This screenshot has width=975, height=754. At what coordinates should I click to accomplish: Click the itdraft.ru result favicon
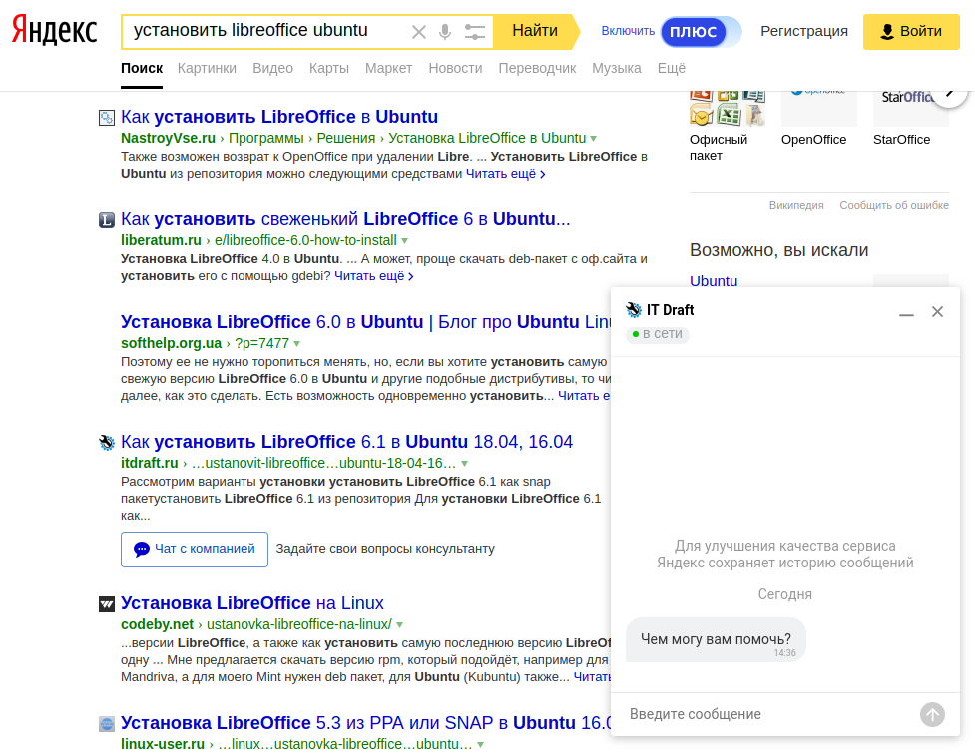pyautogui.click(x=107, y=442)
